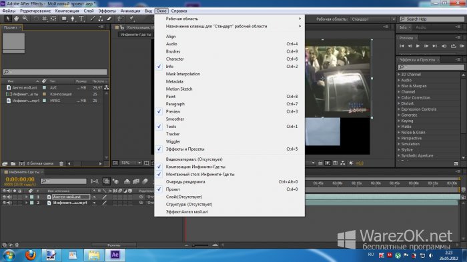Select the Selection arrow tool
The height and width of the screenshot is (262, 467).
[x=8, y=19]
